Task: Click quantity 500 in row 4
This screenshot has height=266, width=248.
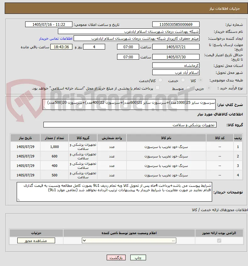Action: [54, 175]
